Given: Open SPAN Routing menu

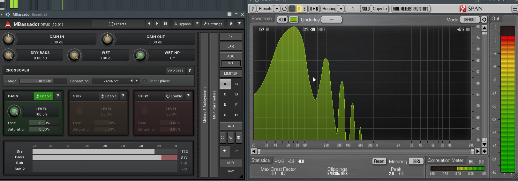Looking at the screenshot, I should [329, 9].
